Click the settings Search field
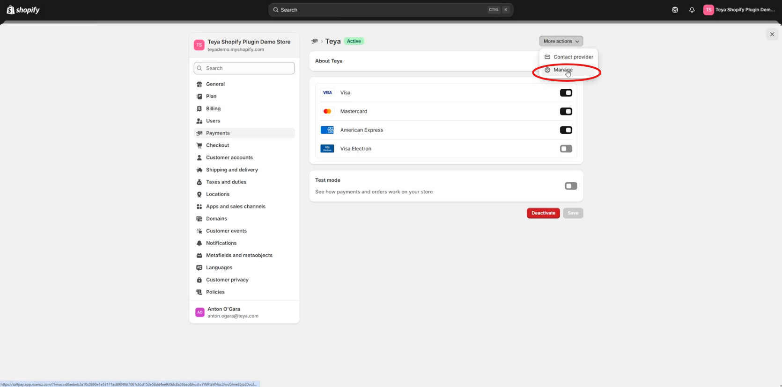 244,68
